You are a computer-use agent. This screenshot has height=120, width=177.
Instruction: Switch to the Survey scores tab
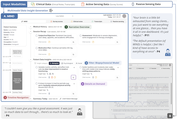coord(57,21)
